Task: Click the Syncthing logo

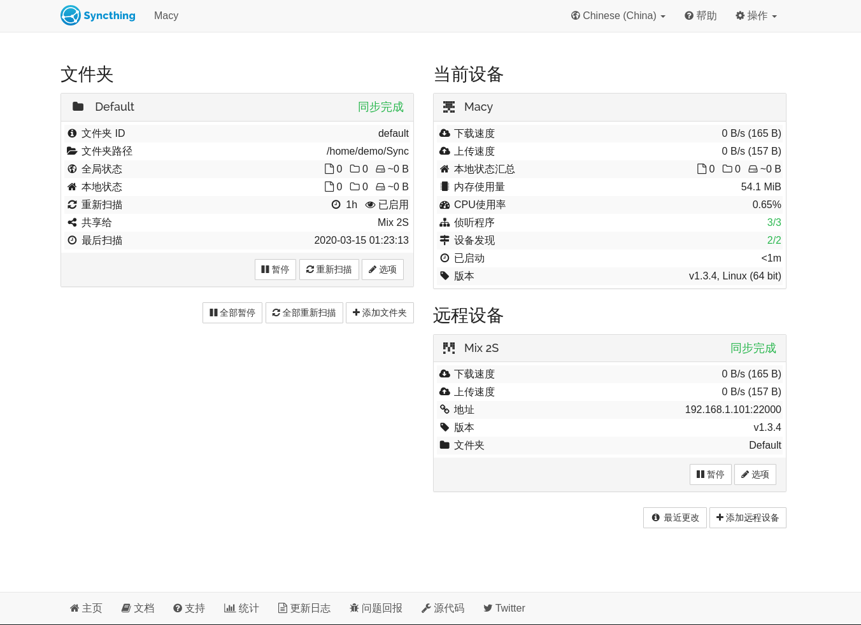Action: 98,15
